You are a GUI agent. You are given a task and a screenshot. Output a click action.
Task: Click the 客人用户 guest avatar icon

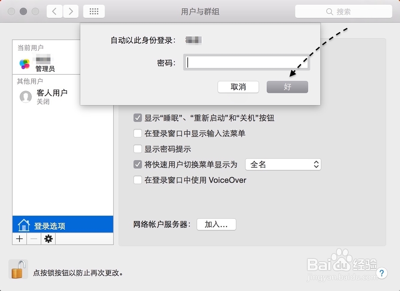(x=25, y=96)
